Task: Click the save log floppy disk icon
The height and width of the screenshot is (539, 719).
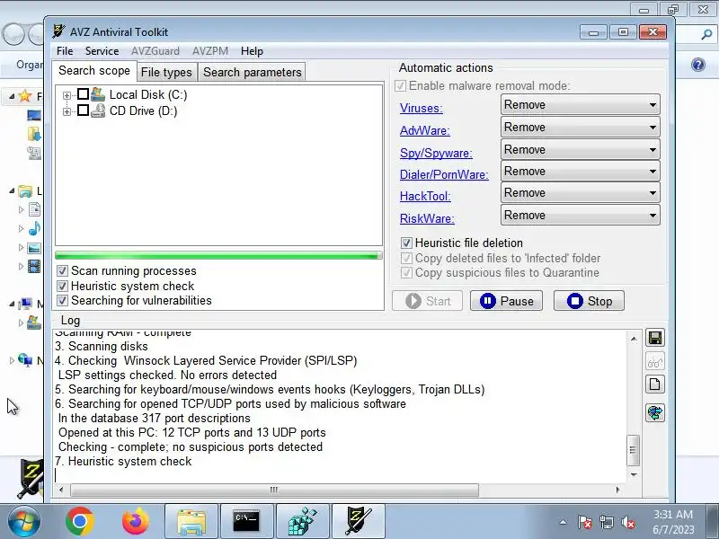Action: [x=655, y=339]
